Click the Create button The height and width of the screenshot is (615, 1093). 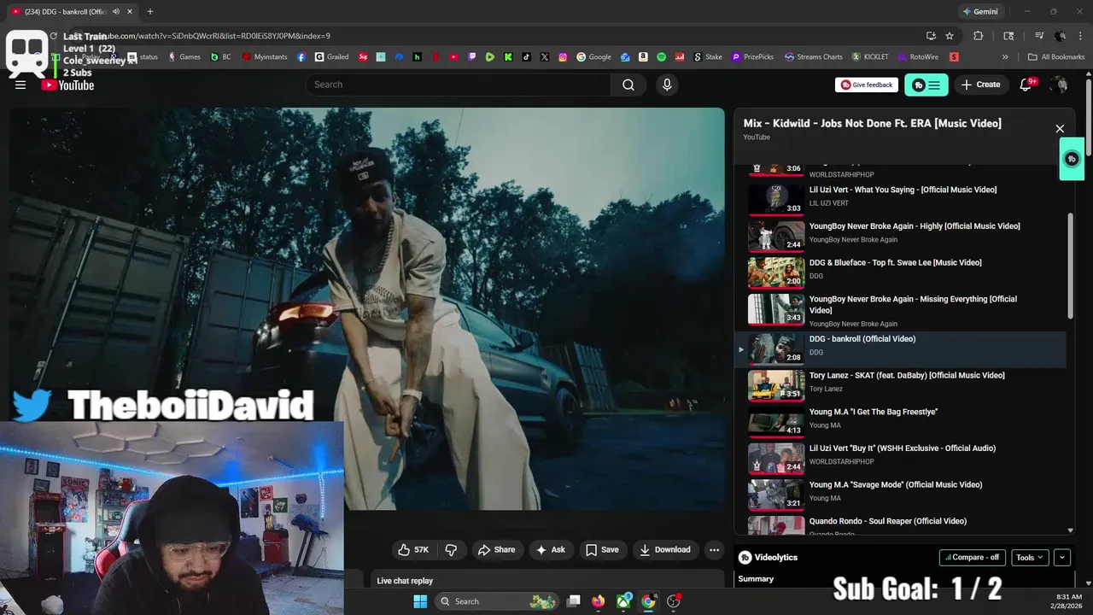click(980, 85)
